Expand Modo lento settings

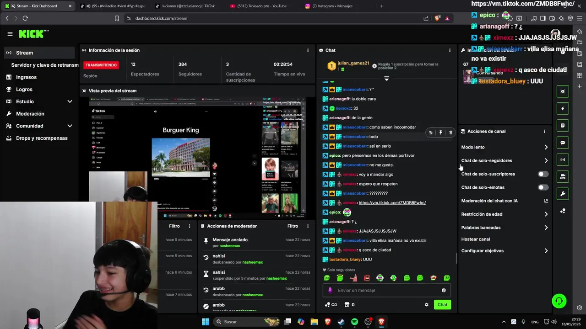click(546, 147)
